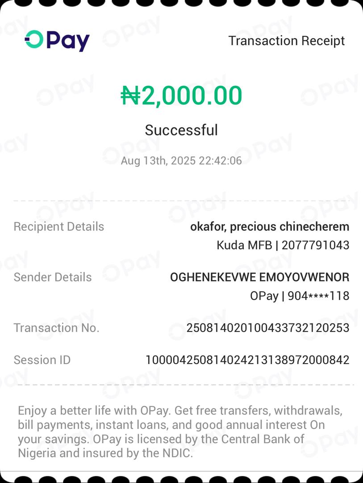Screen dimensions: 363x483
Task: Select the transaction number 250814020100433732120253
Action: (268, 328)
